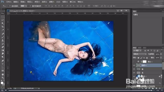
Task: Switch to the Channels tab
Action: (x=139, y=48)
